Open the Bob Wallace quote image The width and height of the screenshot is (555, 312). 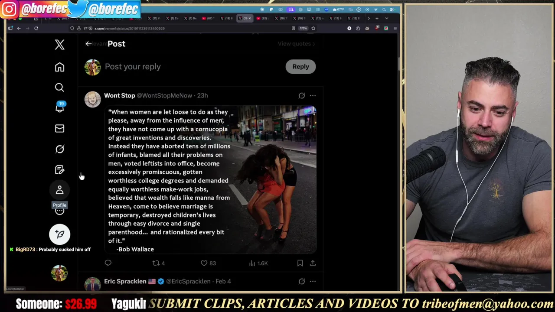(x=210, y=179)
